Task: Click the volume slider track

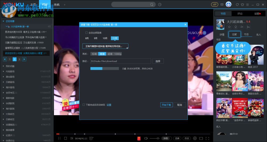Action: tap(154, 138)
